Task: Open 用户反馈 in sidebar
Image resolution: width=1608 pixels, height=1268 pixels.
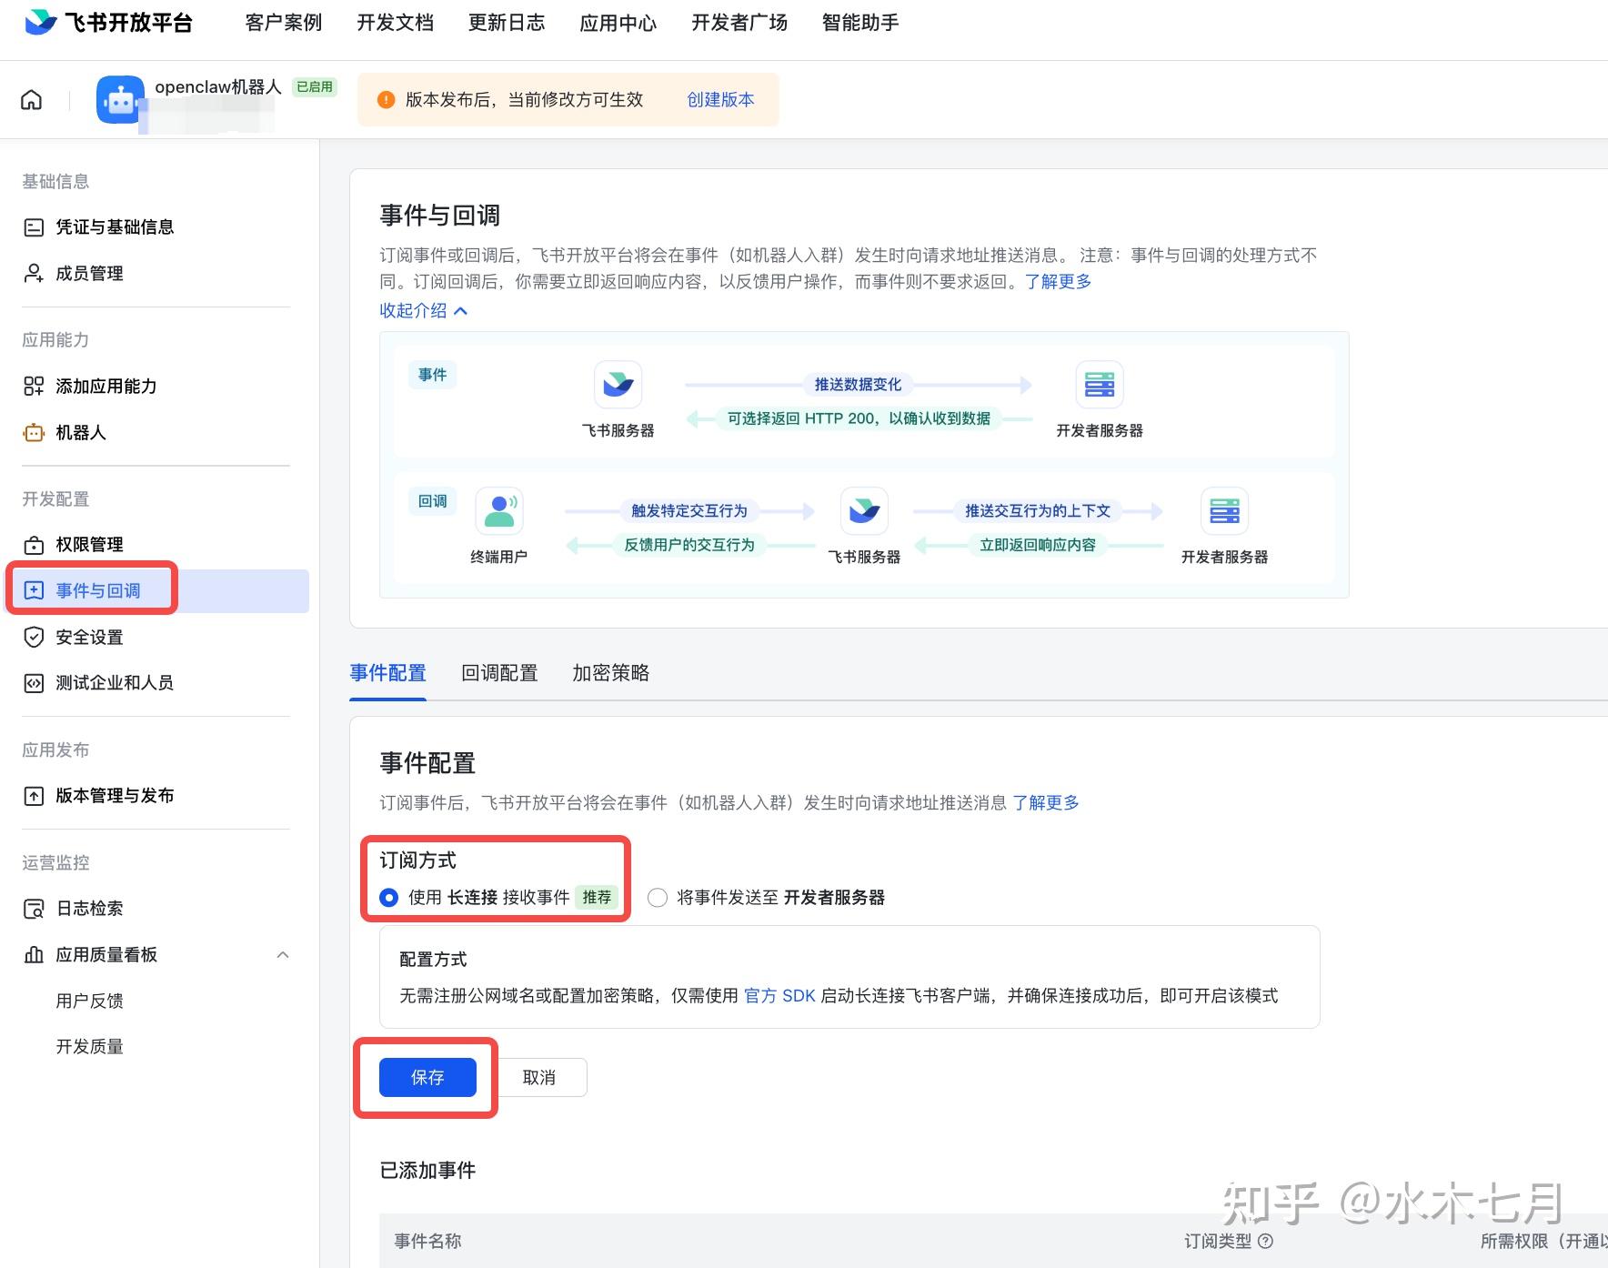Action: [89, 1001]
